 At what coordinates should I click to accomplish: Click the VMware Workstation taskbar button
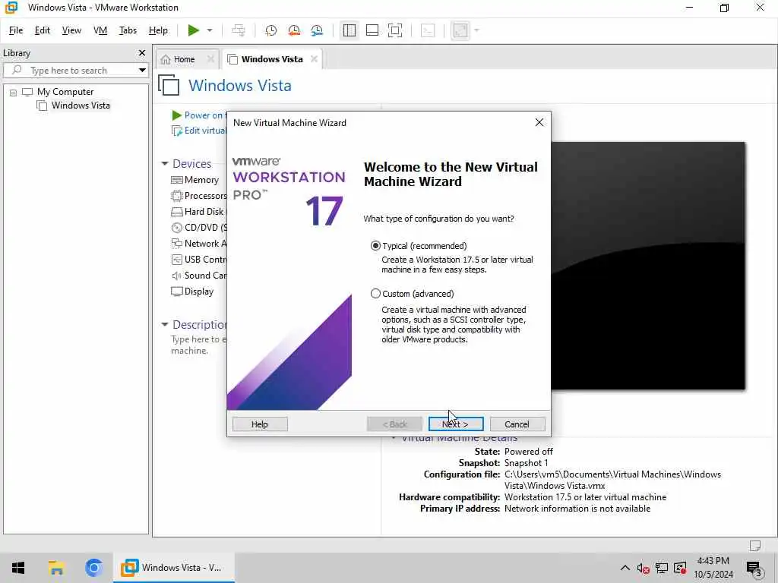coord(174,568)
